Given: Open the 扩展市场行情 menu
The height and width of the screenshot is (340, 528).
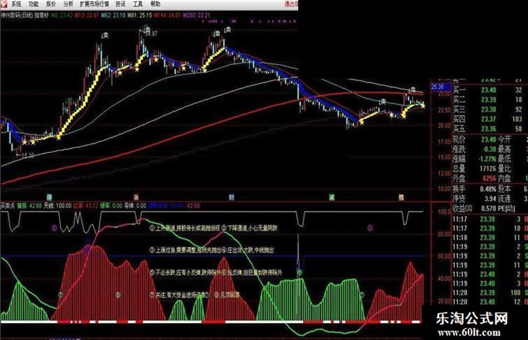Looking at the screenshot, I should (94, 4).
